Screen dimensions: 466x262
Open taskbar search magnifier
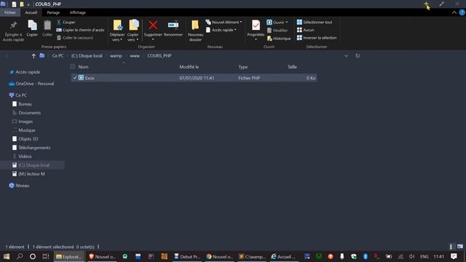(x=20, y=256)
